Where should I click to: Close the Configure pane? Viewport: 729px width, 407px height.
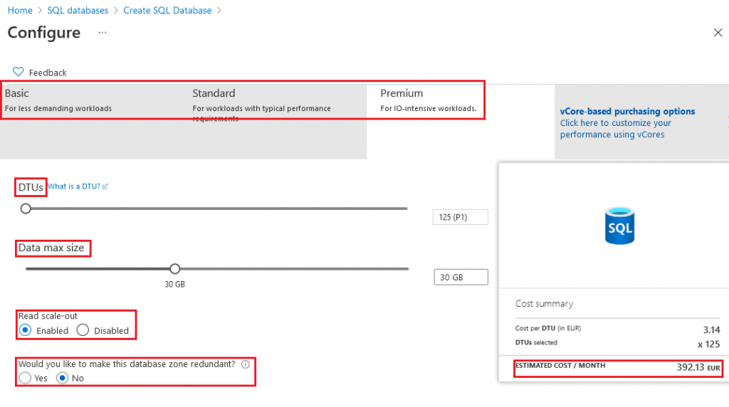point(718,33)
